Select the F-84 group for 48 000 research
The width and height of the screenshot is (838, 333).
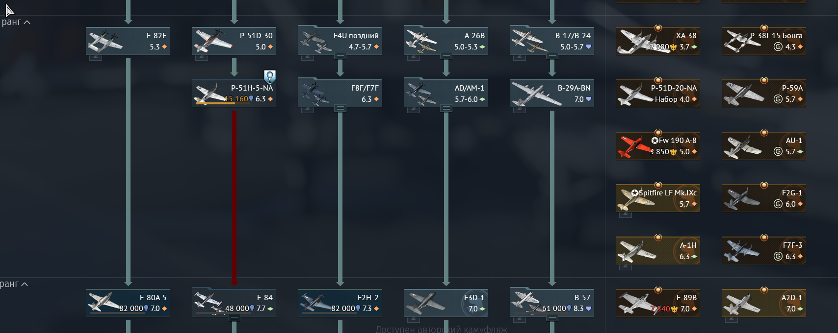pyautogui.click(x=234, y=303)
